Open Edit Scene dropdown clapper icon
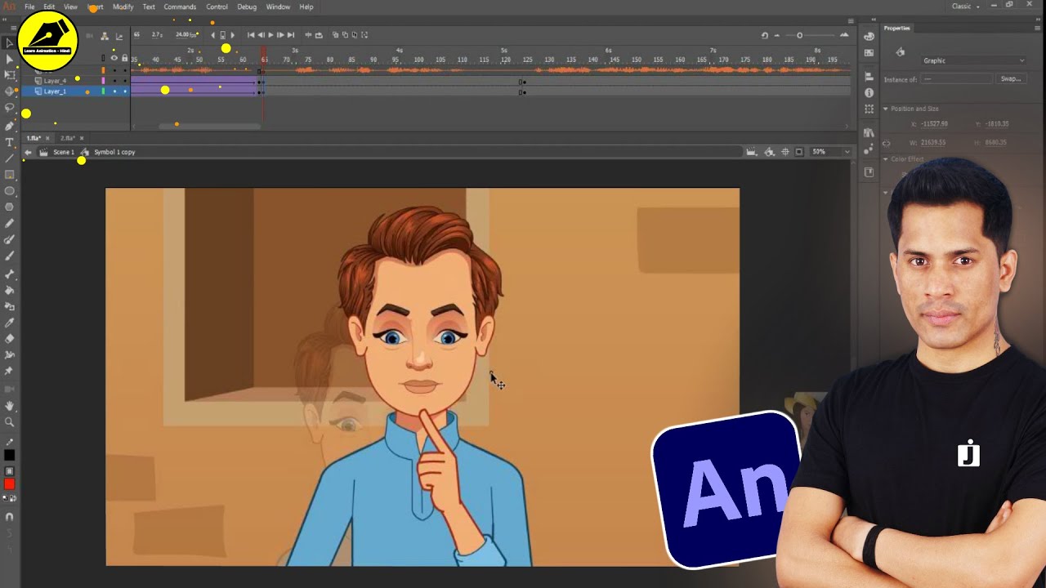 pyautogui.click(x=751, y=152)
